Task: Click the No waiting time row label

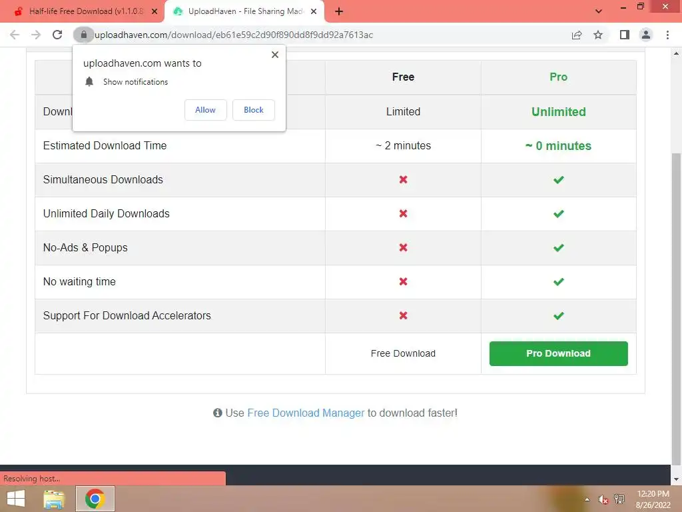Action: 79,281
